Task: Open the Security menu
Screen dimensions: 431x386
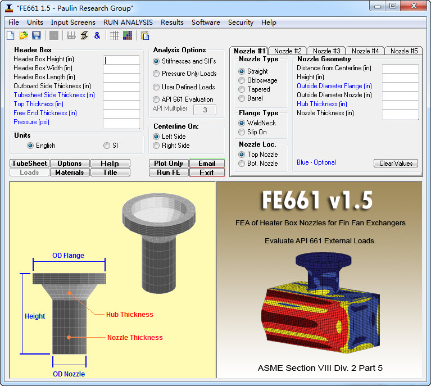Action: [x=241, y=22]
